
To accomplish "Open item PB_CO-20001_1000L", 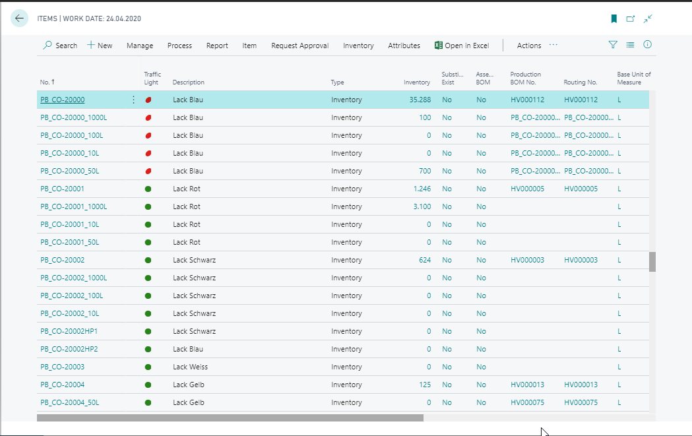I will pyautogui.click(x=74, y=206).
